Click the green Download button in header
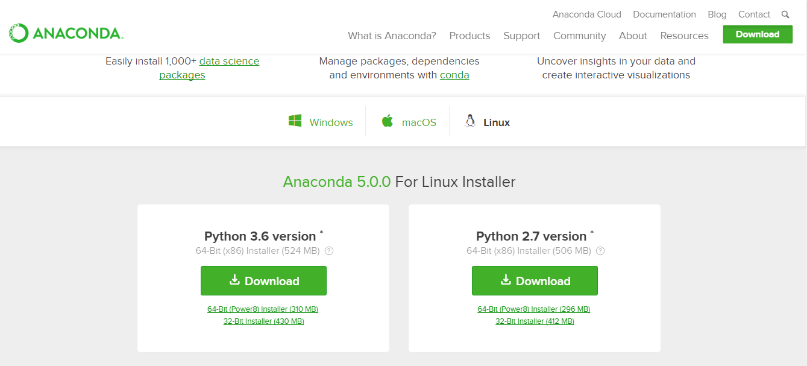 coord(758,34)
